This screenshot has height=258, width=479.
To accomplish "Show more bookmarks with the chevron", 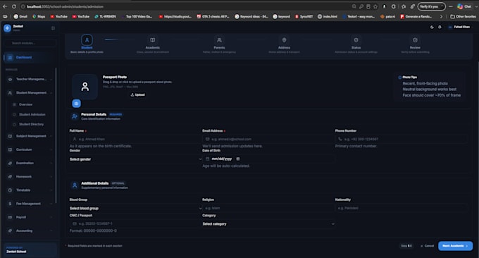I will pyautogui.click(x=441, y=16).
